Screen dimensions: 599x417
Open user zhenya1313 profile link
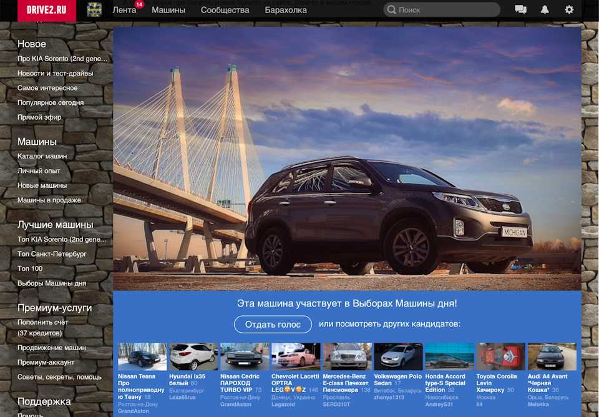tap(389, 398)
